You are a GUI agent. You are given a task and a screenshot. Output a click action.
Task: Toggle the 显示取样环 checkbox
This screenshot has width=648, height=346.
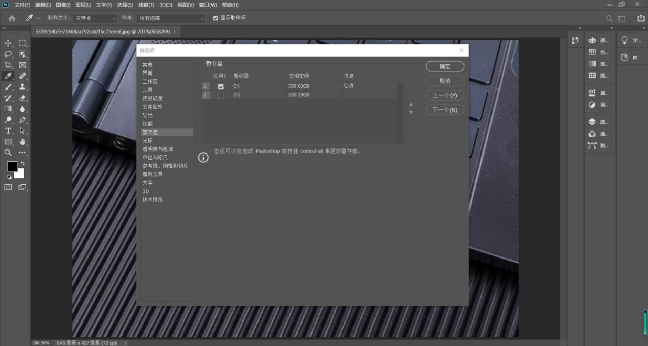(215, 18)
